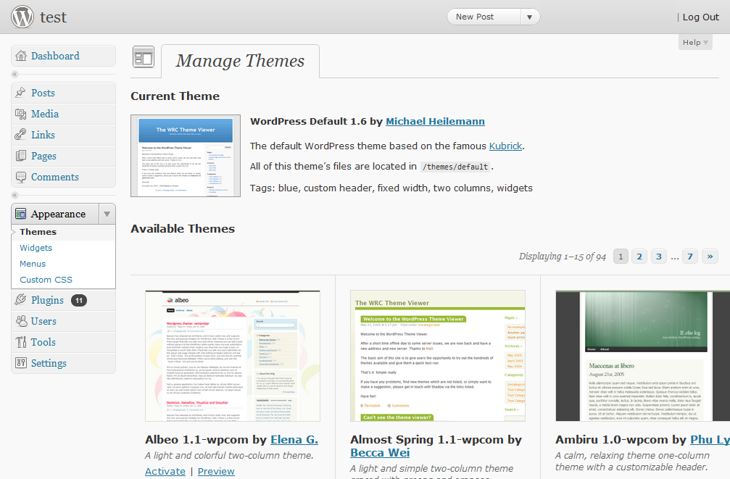The height and width of the screenshot is (479, 730).
Task: Click the WordPress logo icon
Action: [x=22, y=17]
